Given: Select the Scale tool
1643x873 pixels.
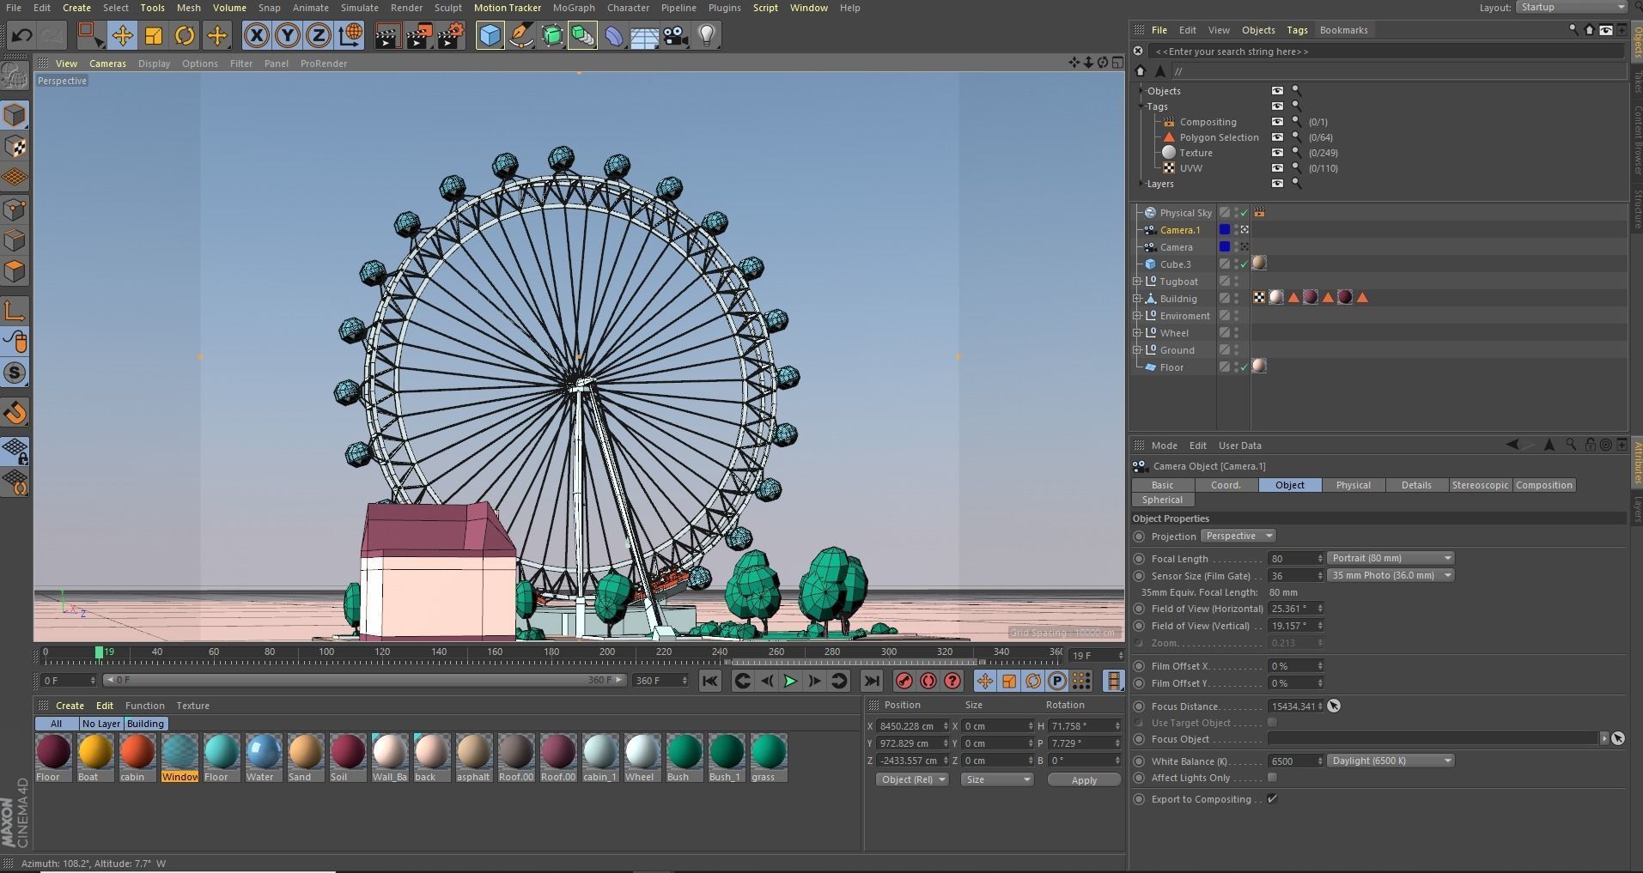Looking at the screenshot, I should (154, 35).
